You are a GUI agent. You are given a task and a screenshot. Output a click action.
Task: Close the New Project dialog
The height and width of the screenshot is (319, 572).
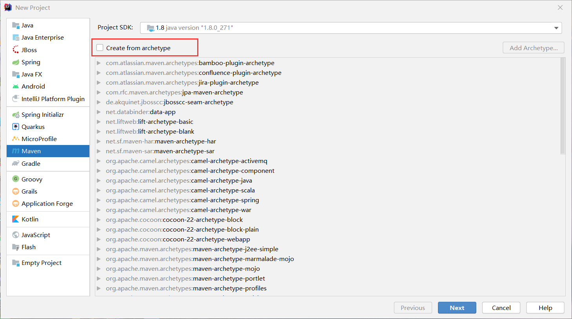tap(560, 7)
